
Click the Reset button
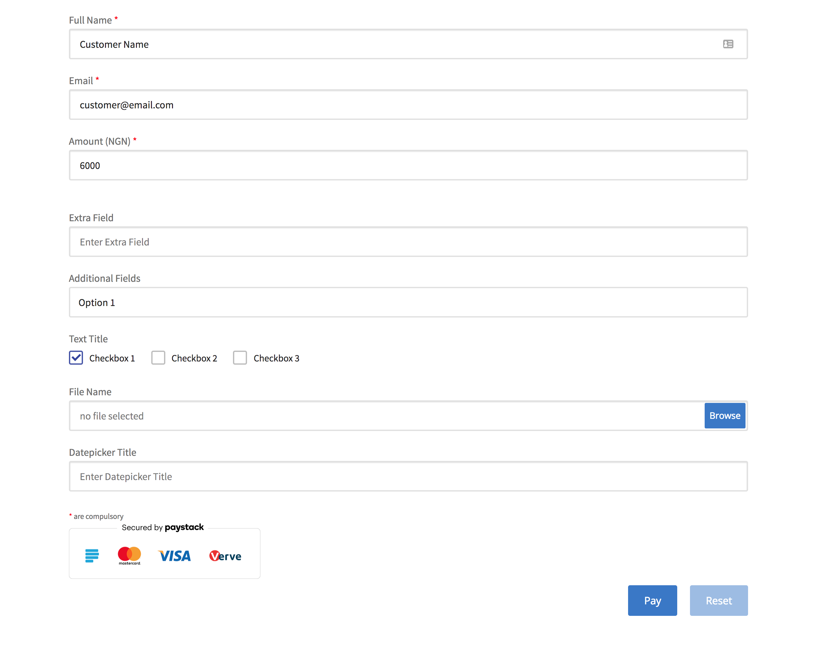coord(718,601)
